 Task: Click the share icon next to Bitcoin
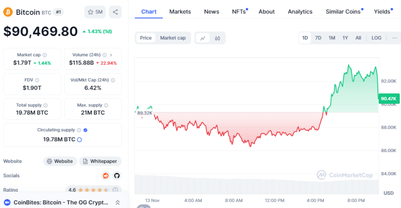click(115, 12)
